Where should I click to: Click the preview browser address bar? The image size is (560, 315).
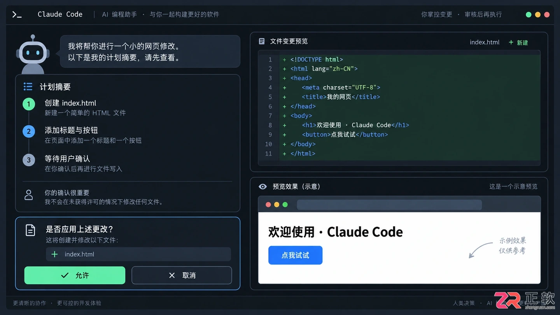(389, 205)
